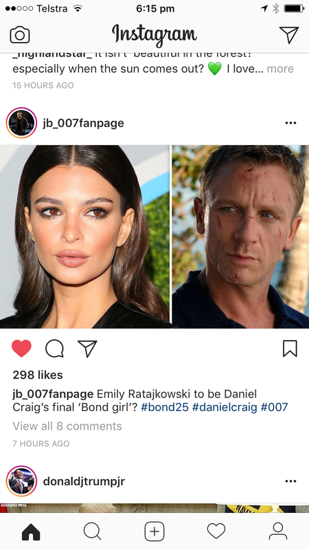The height and width of the screenshot is (550, 309).
Task: Open options menu for donaldjtrumpjr post
Action: point(290,481)
